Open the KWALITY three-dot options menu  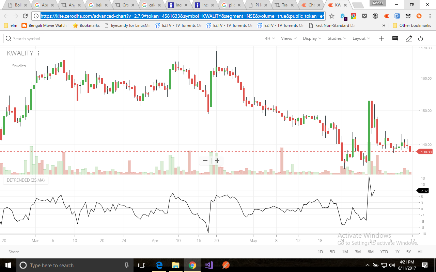[x=39, y=53]
